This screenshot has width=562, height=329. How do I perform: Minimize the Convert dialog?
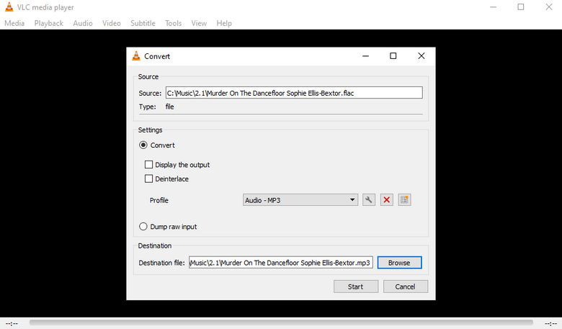coord(365,56)
